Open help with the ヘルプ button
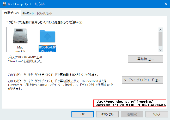Screen dimensions: 170x120 (156, 114)
